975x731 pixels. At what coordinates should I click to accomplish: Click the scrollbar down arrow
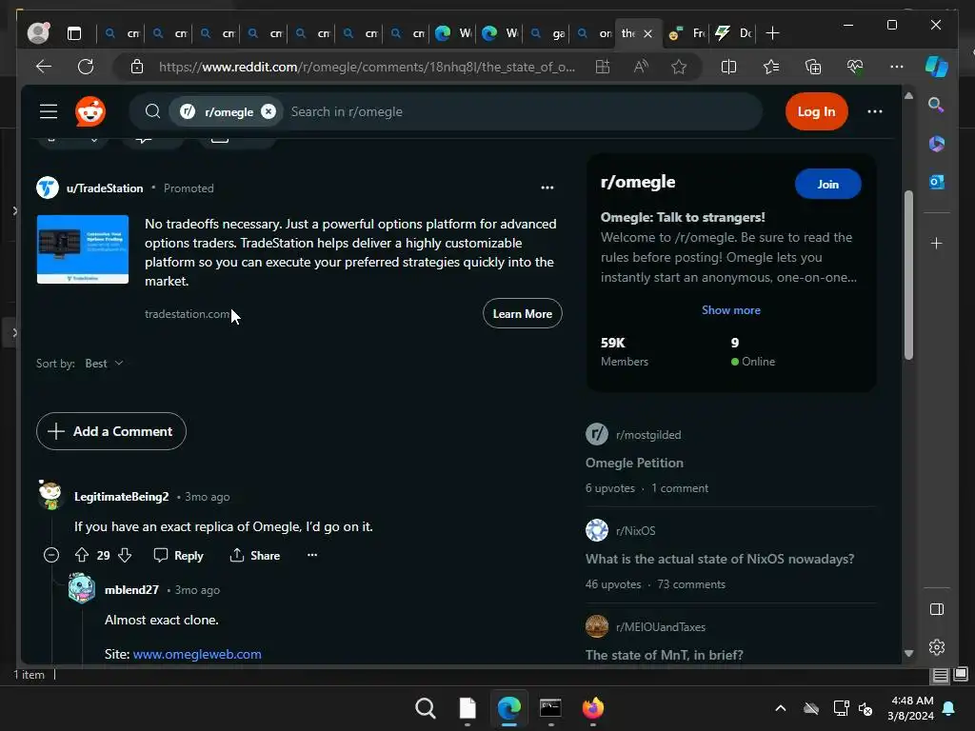(908, 653)
